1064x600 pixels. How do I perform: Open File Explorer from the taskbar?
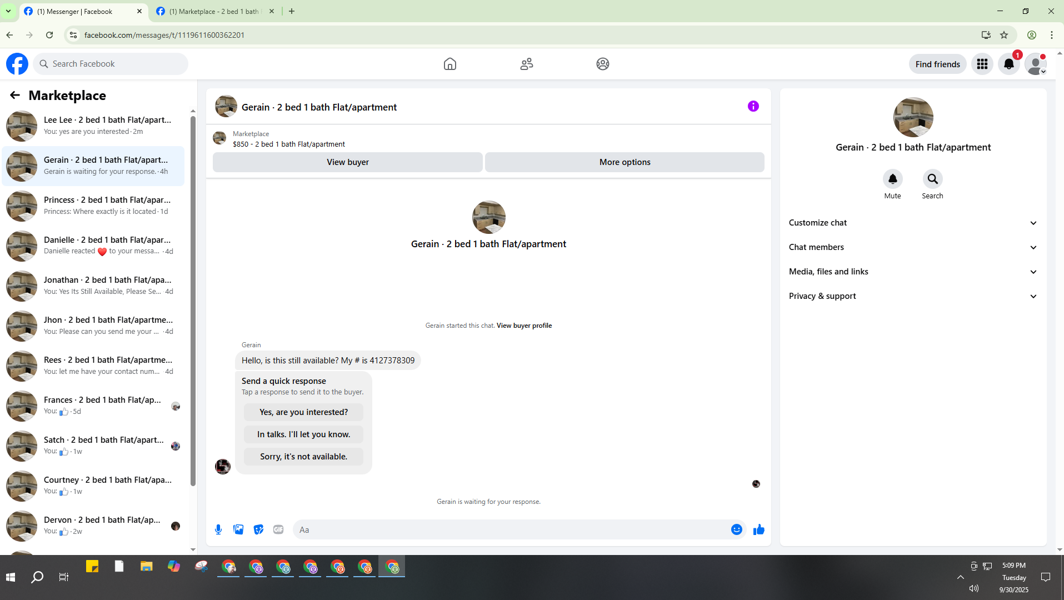coord(146,566)
